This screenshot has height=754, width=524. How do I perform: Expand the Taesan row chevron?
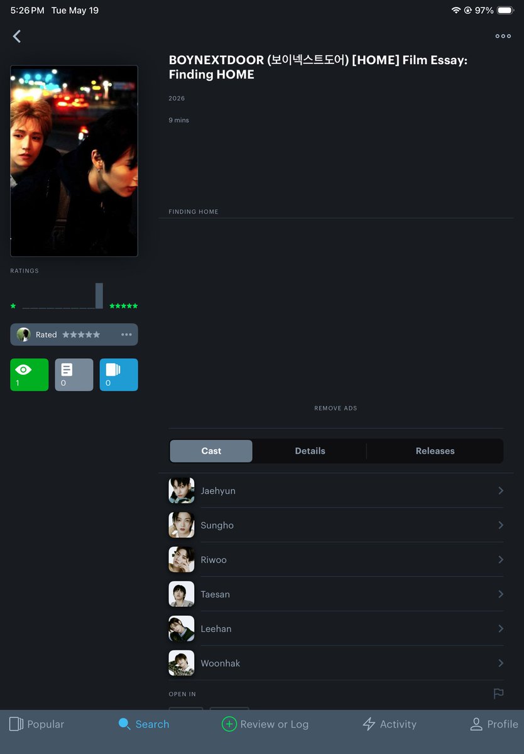(x=501, y=594)
